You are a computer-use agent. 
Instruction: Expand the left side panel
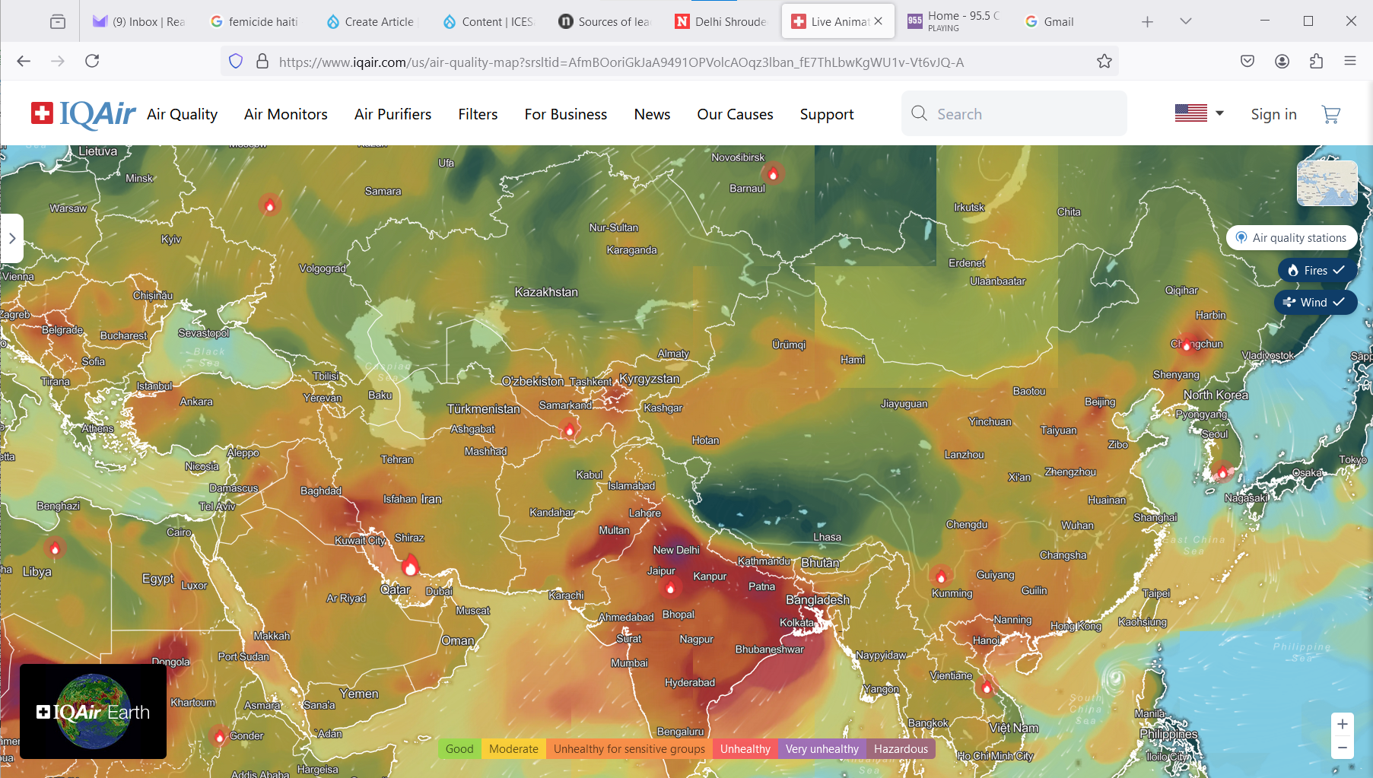pos(12,239)
